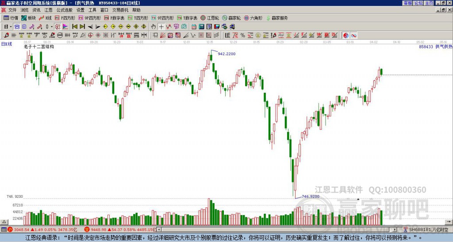Open the 江恩 menu
This screenshot has width=453, height=242.
48,10
